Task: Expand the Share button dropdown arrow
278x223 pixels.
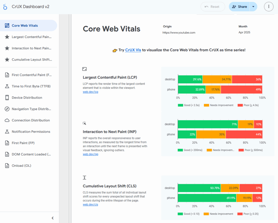Action: pyautogui.click(x=253, y=7)
